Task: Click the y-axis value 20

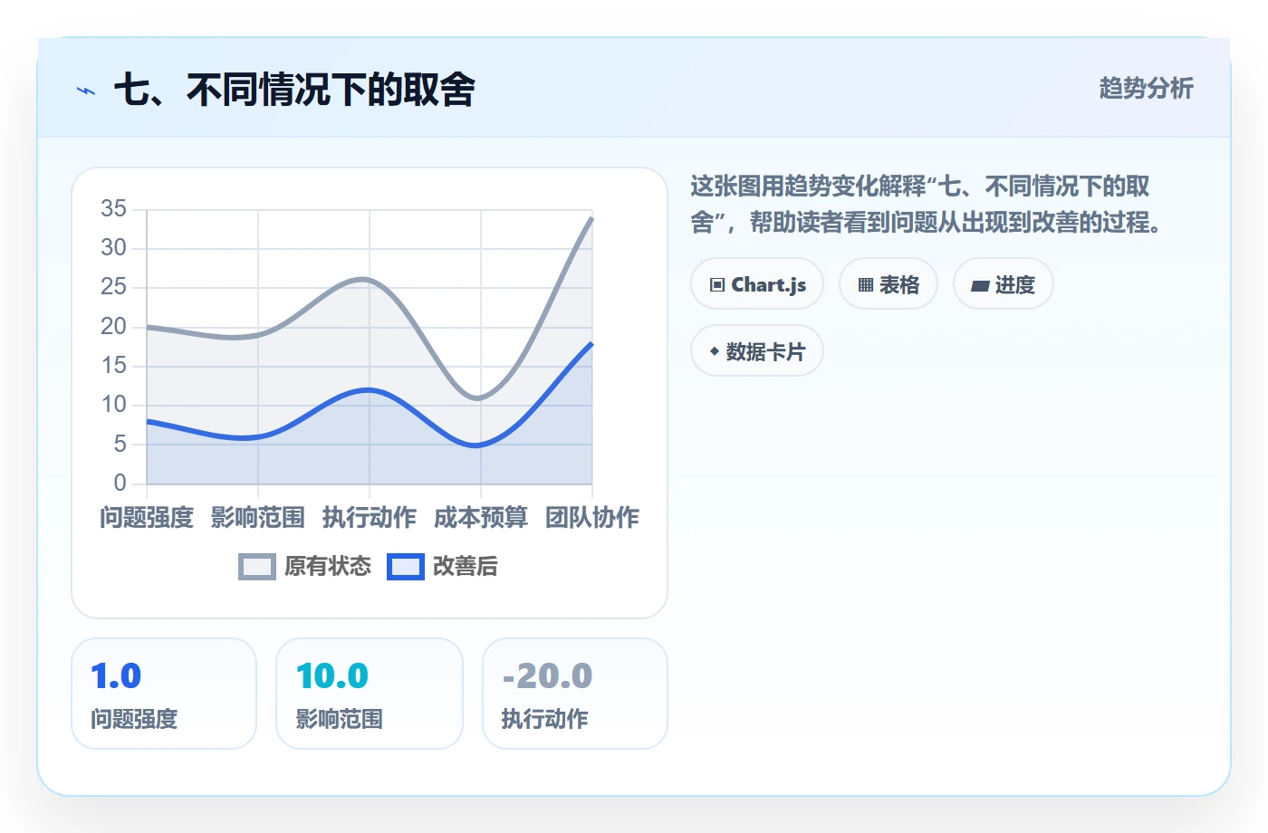Action: 114,326
